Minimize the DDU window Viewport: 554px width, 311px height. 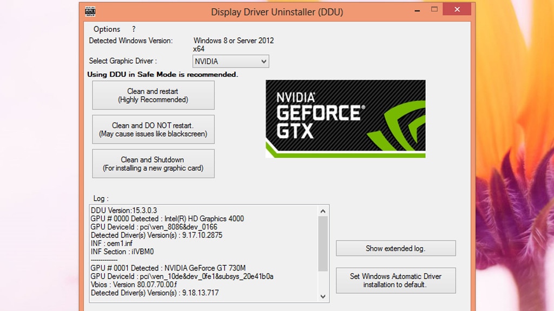[410, 10]
